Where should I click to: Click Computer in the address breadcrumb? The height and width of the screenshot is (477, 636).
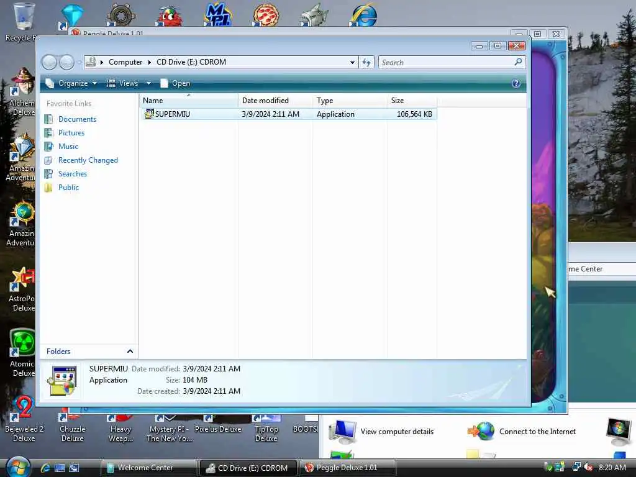point(125,62)
